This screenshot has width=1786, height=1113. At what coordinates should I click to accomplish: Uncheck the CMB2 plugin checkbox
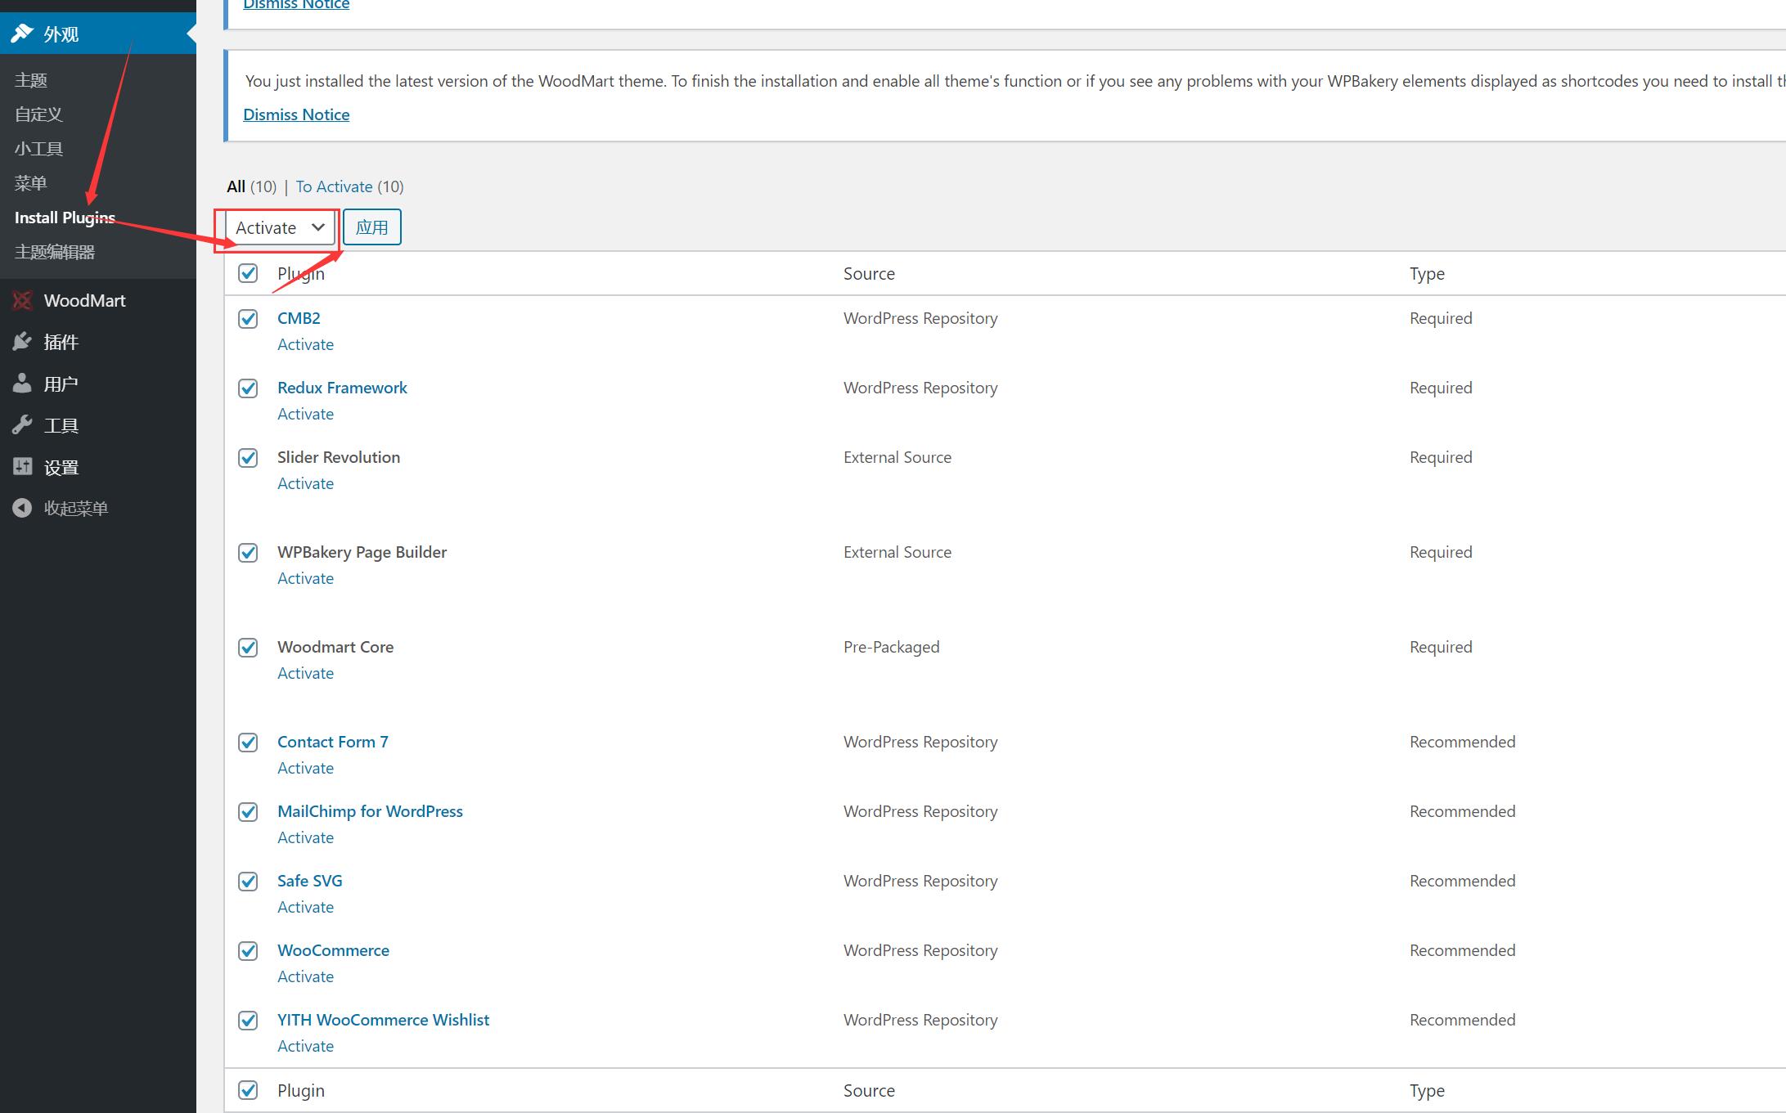pyautogui.click(x=248, y=319)
